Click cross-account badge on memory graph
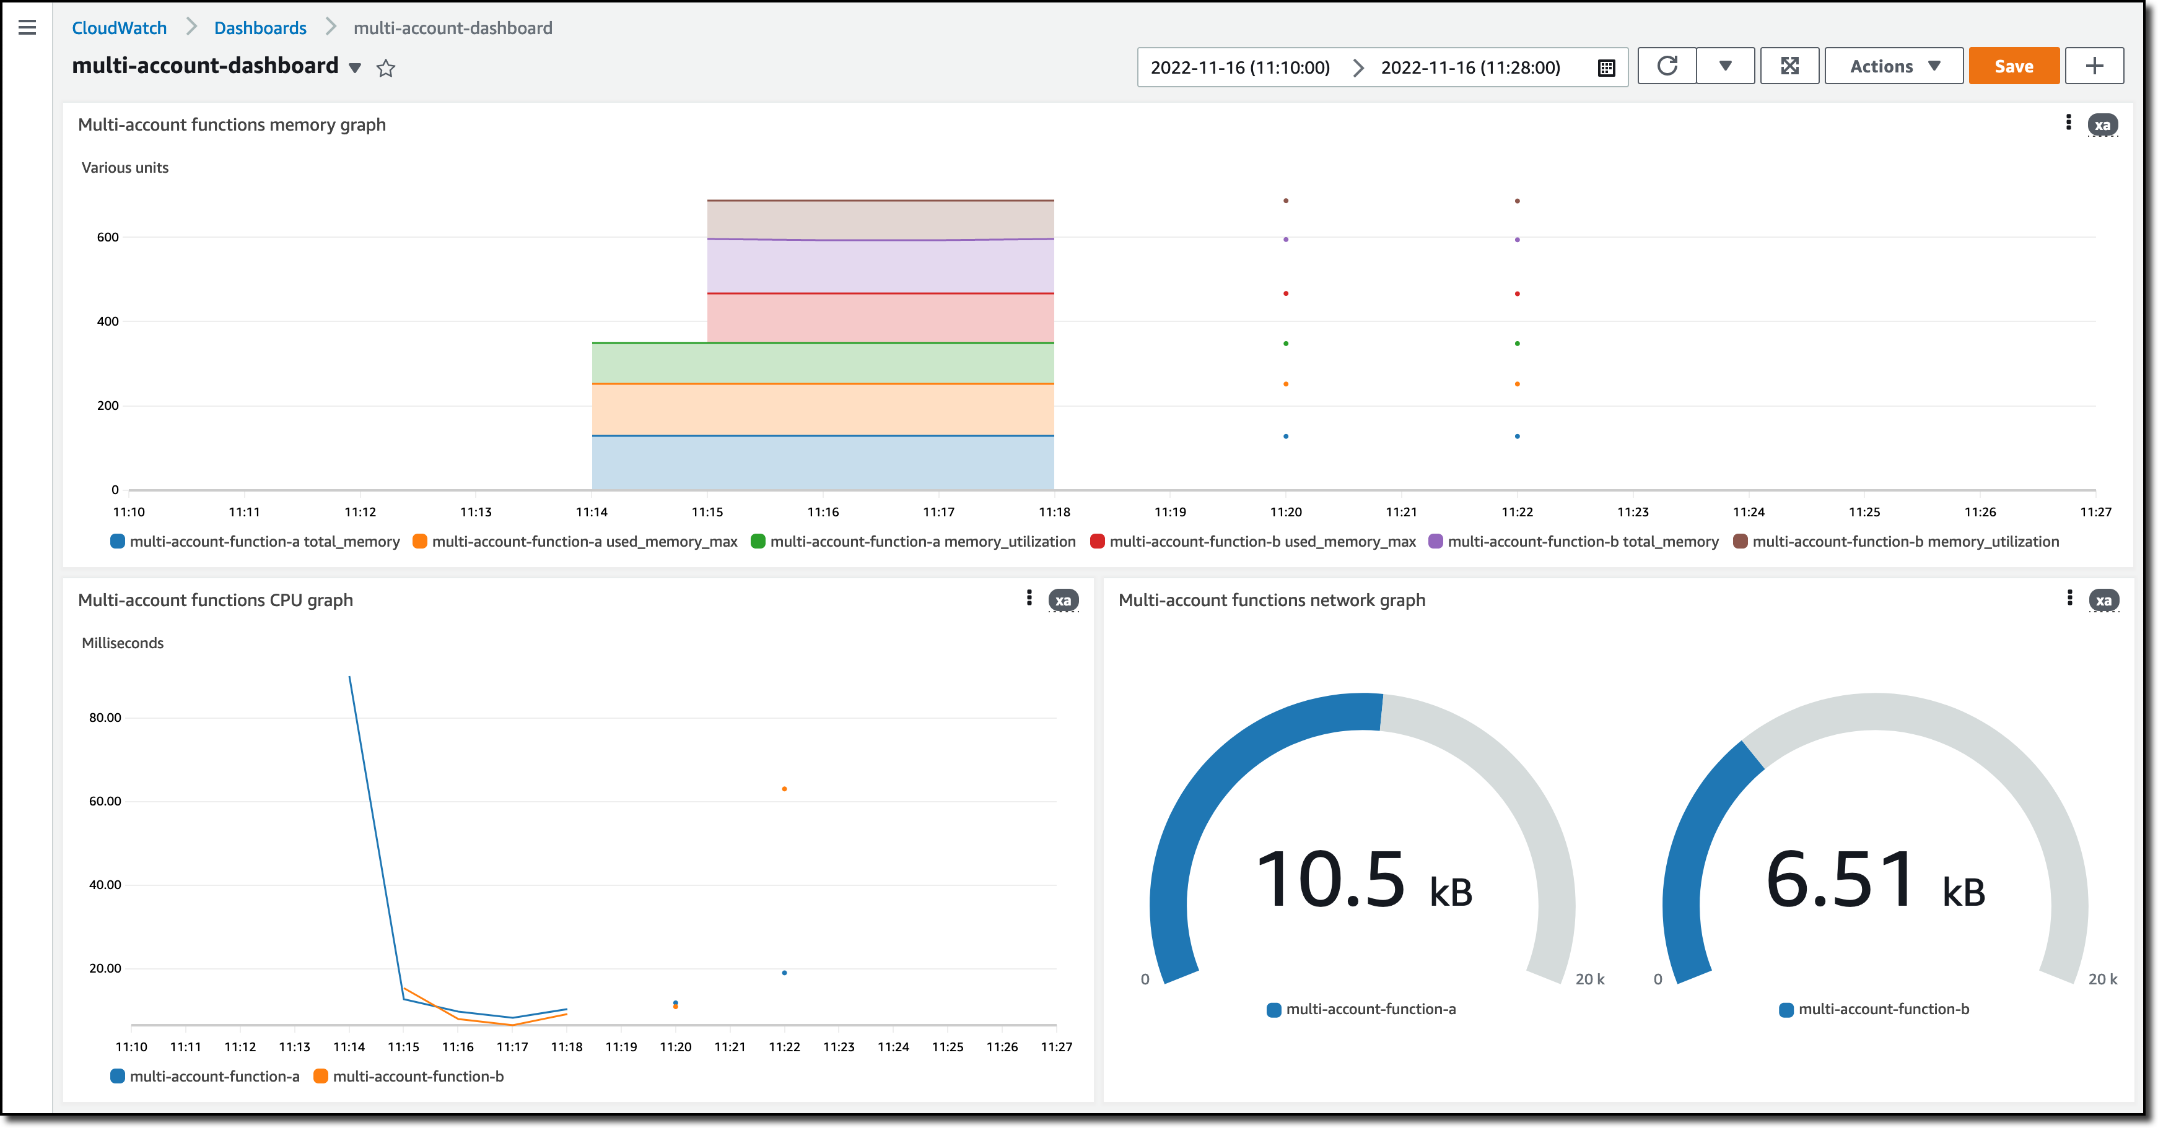The image size is (2158, 1128). click(x=2102, y=126)
